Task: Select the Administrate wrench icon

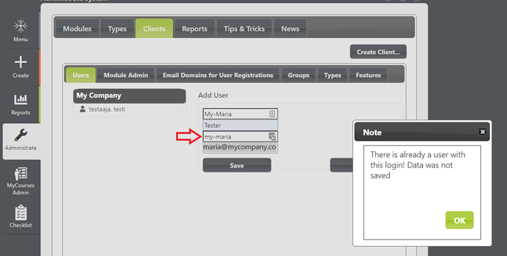Action: pos(20,135)
